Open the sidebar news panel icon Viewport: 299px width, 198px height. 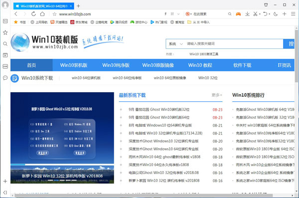[5, 21]
